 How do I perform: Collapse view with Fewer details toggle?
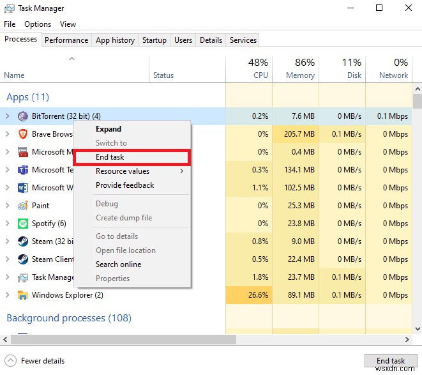tap(35, 361)
